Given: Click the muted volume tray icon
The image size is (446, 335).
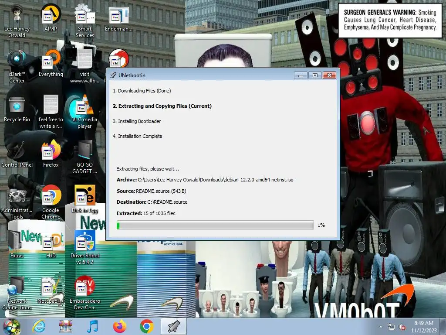Looking at the screenshot, I should click(402, 327).
